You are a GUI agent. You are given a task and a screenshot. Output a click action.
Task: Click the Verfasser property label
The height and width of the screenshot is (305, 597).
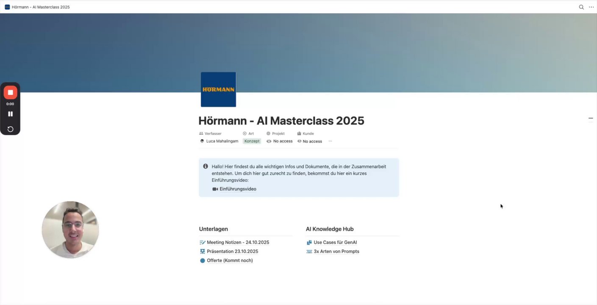pyautogui.click(x=213, y=133)
